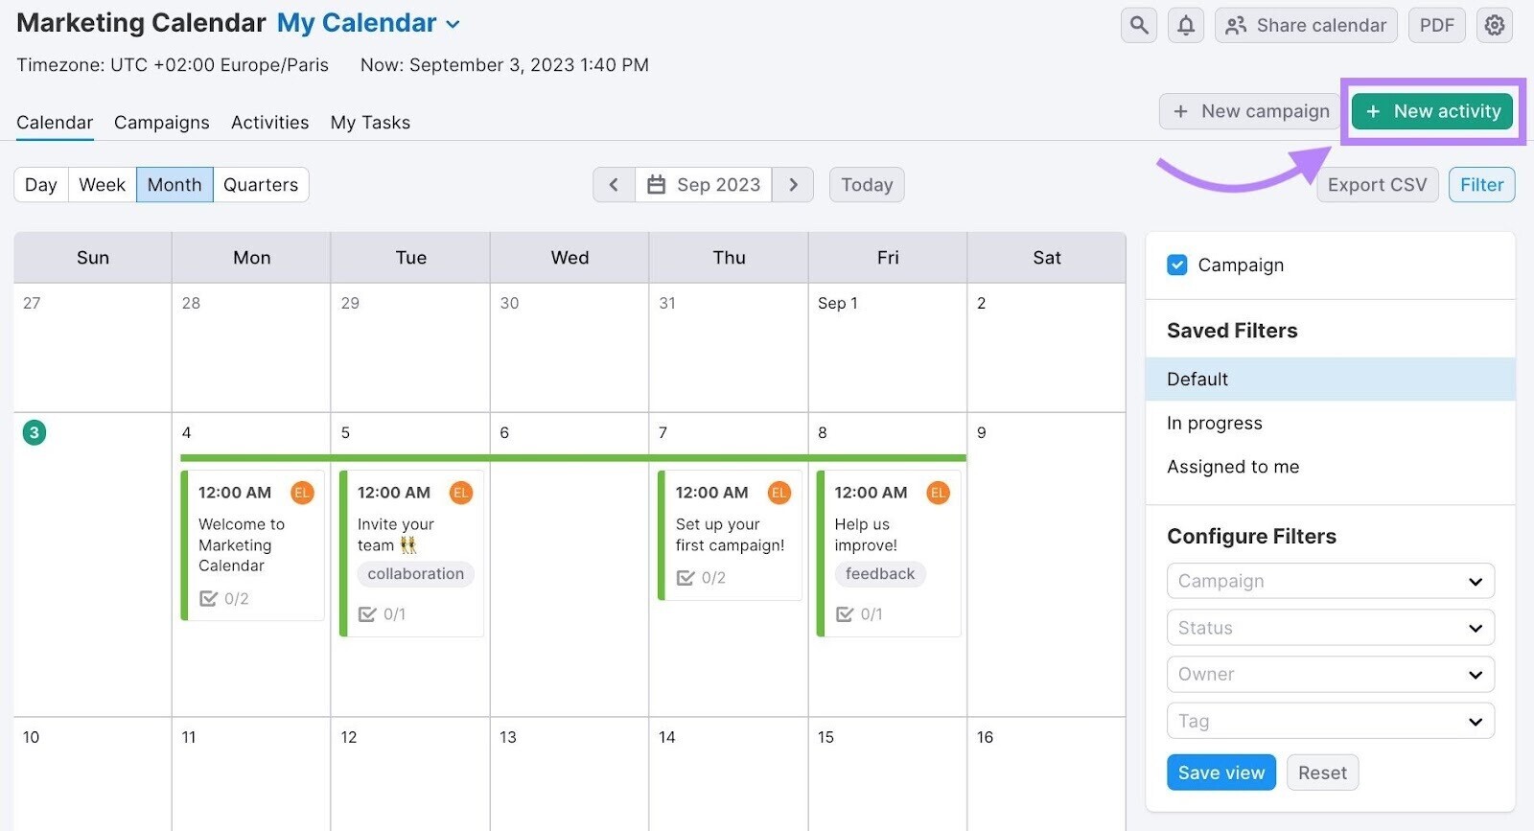Switch to Week view
Viewport: 1534px width, 831px height.
[x=102, y=185]
